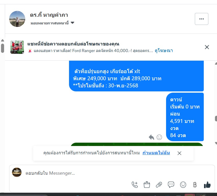Open saved replies speech bubble icon
This screenshot has width=217, height=196.
(x=171, y=185)
